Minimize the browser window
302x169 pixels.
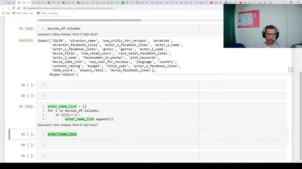coord(284,2)
